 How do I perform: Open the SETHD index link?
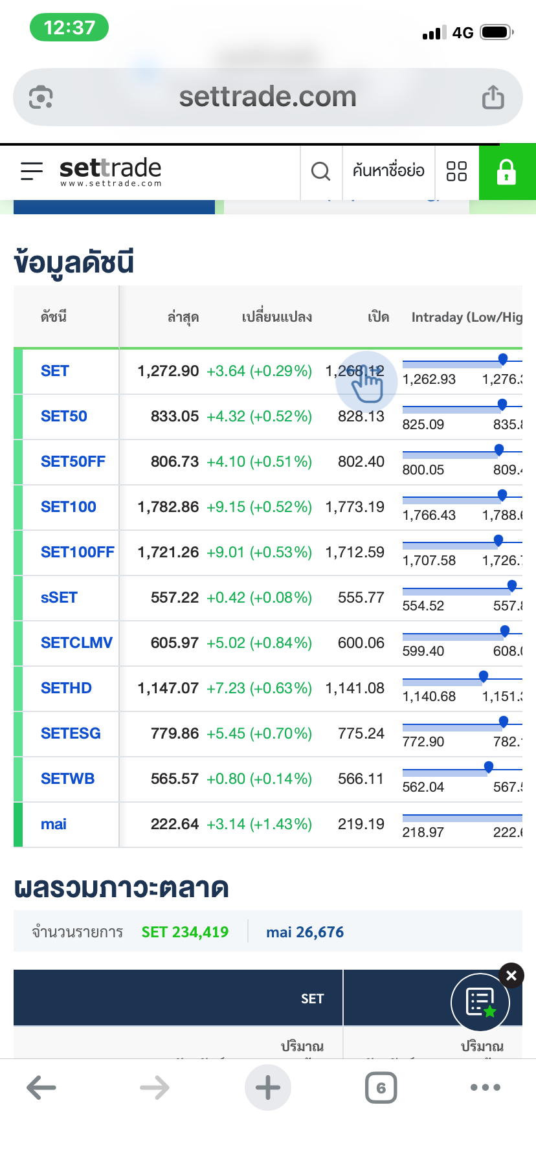[x=66, y=688]
